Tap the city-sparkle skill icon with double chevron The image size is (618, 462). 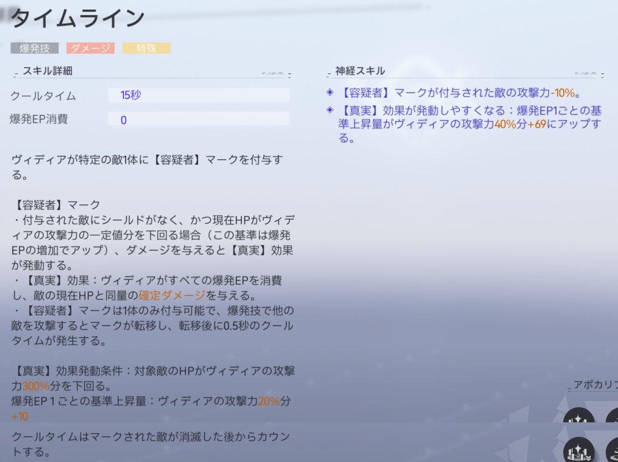[578, 450]
